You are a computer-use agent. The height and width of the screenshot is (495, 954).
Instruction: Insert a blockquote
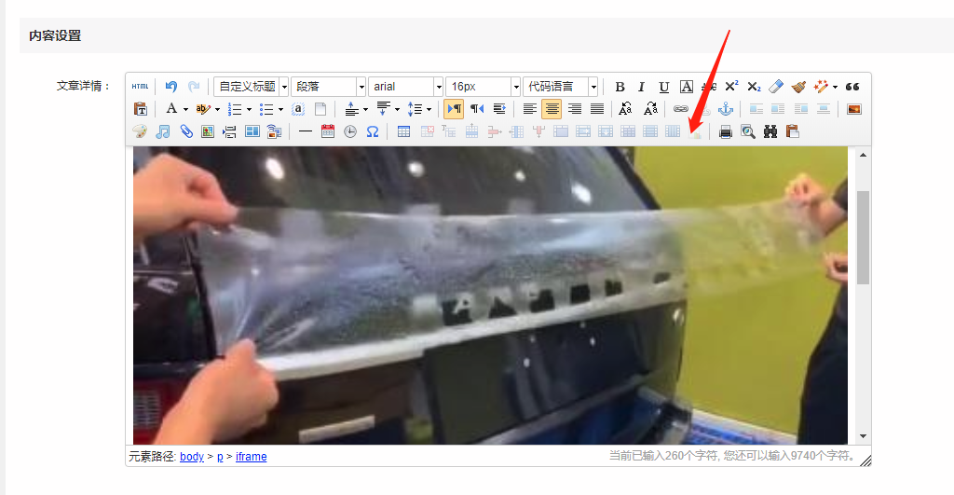[852, 87]
